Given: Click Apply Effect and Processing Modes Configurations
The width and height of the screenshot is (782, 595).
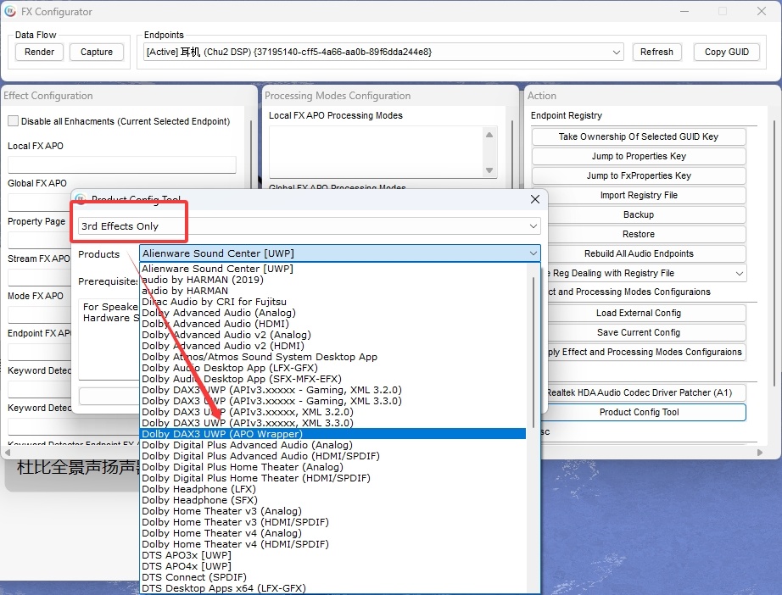Looking at the screenshot, I should click(644, 352).
